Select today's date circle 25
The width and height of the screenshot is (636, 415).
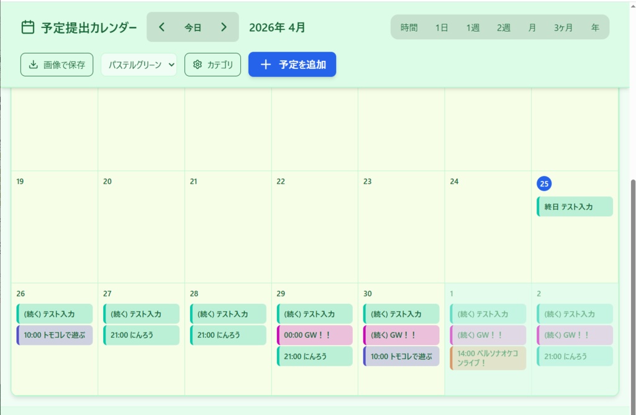544,183
